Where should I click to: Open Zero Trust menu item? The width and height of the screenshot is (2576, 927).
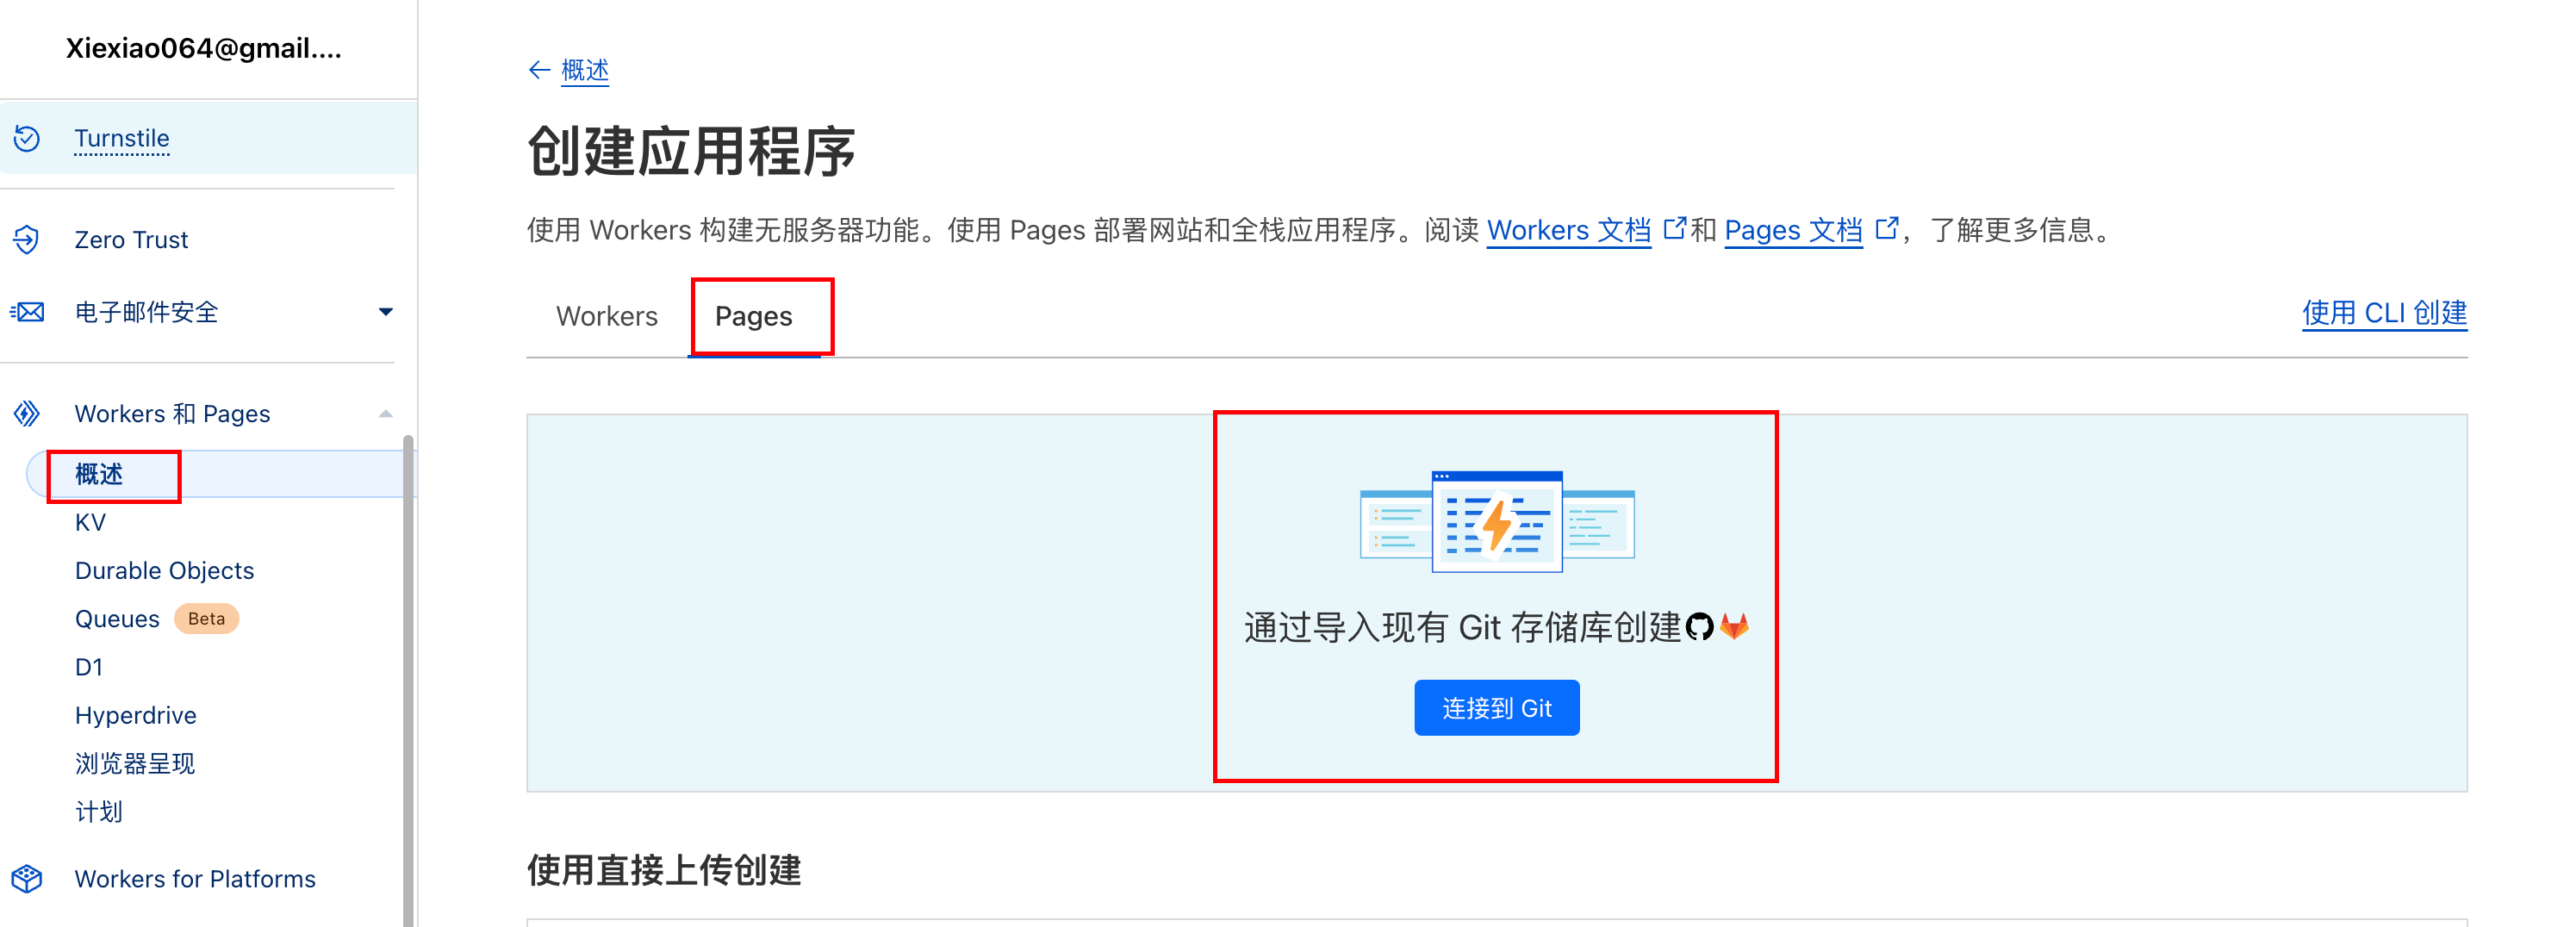pyautogui.click(x=131, y=240)
